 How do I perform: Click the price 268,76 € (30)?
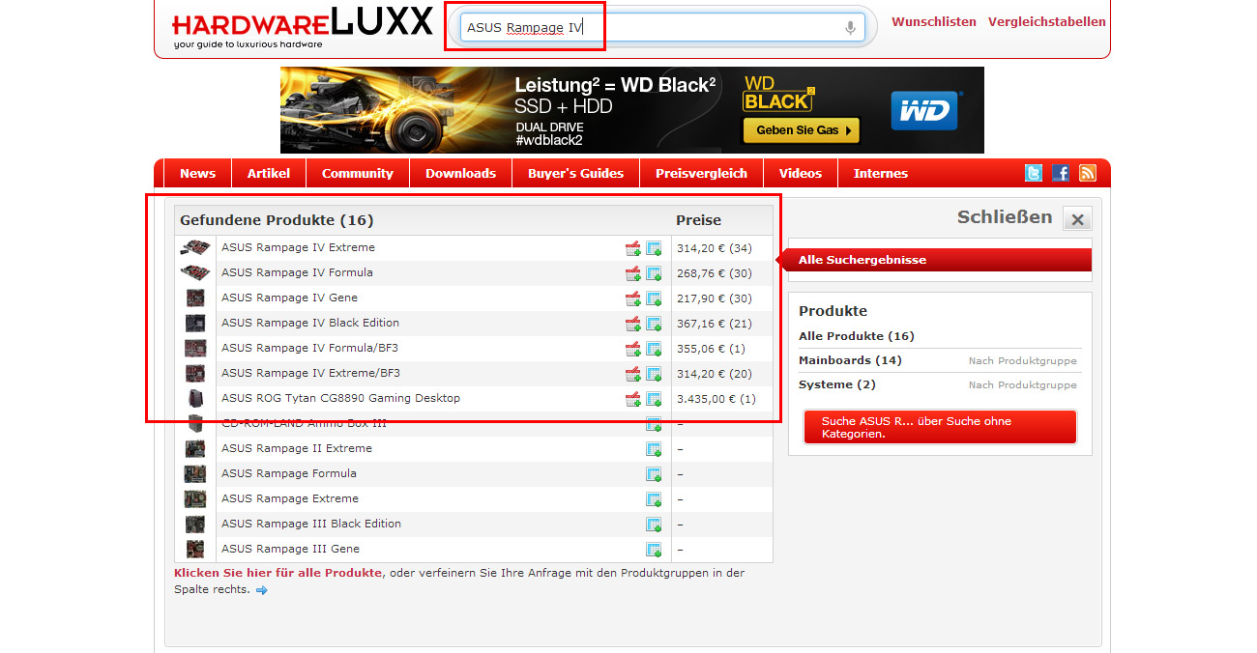point(715,273)
